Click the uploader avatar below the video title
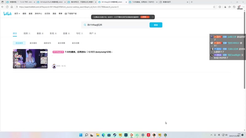246x138 pixels. [x=54, y=66]
